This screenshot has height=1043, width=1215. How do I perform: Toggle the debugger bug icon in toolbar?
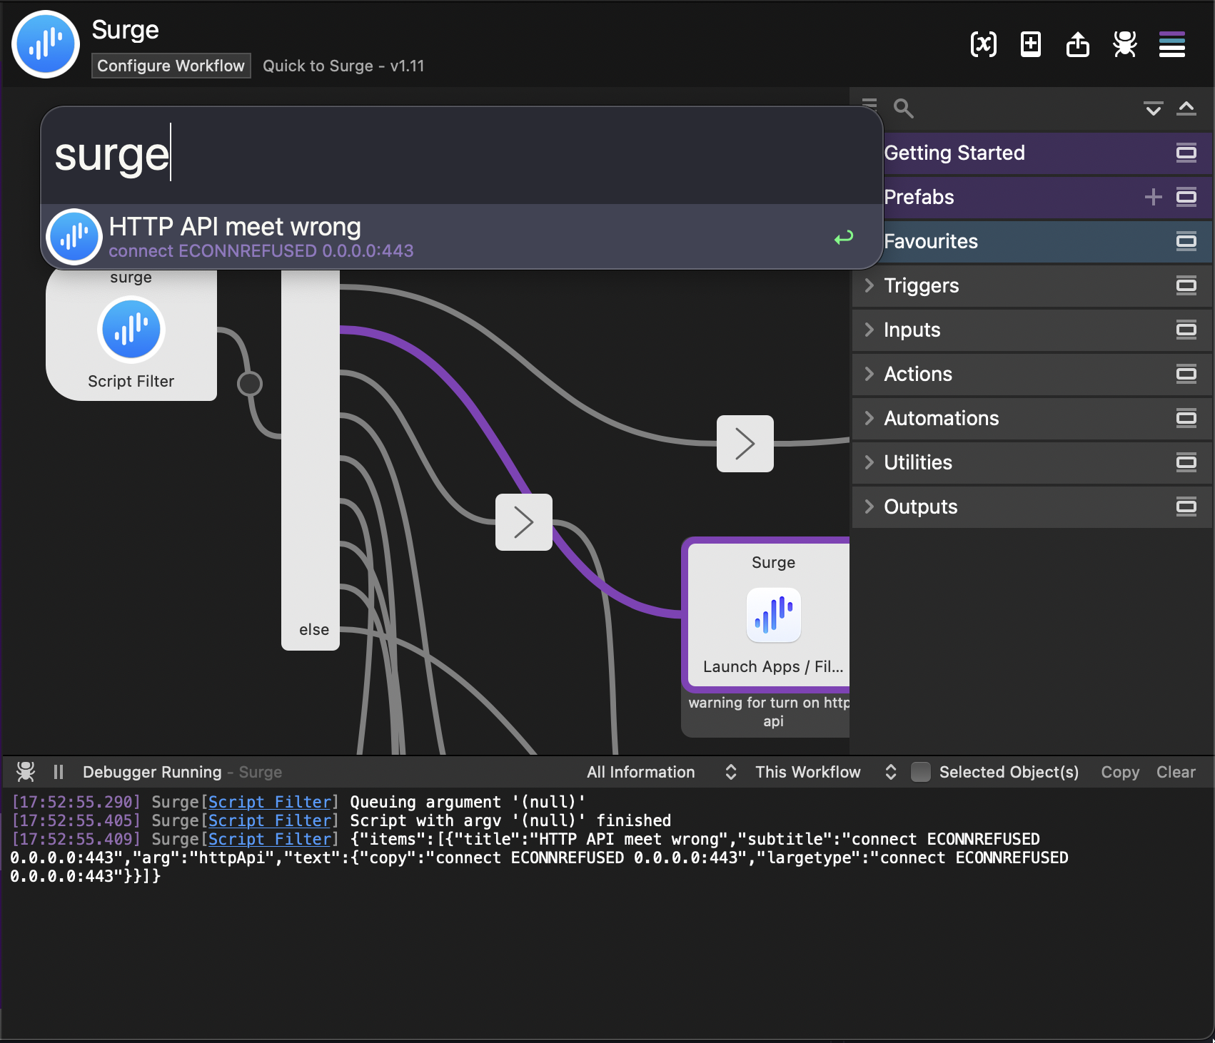pyautogui.click(x=1124, y=44)
